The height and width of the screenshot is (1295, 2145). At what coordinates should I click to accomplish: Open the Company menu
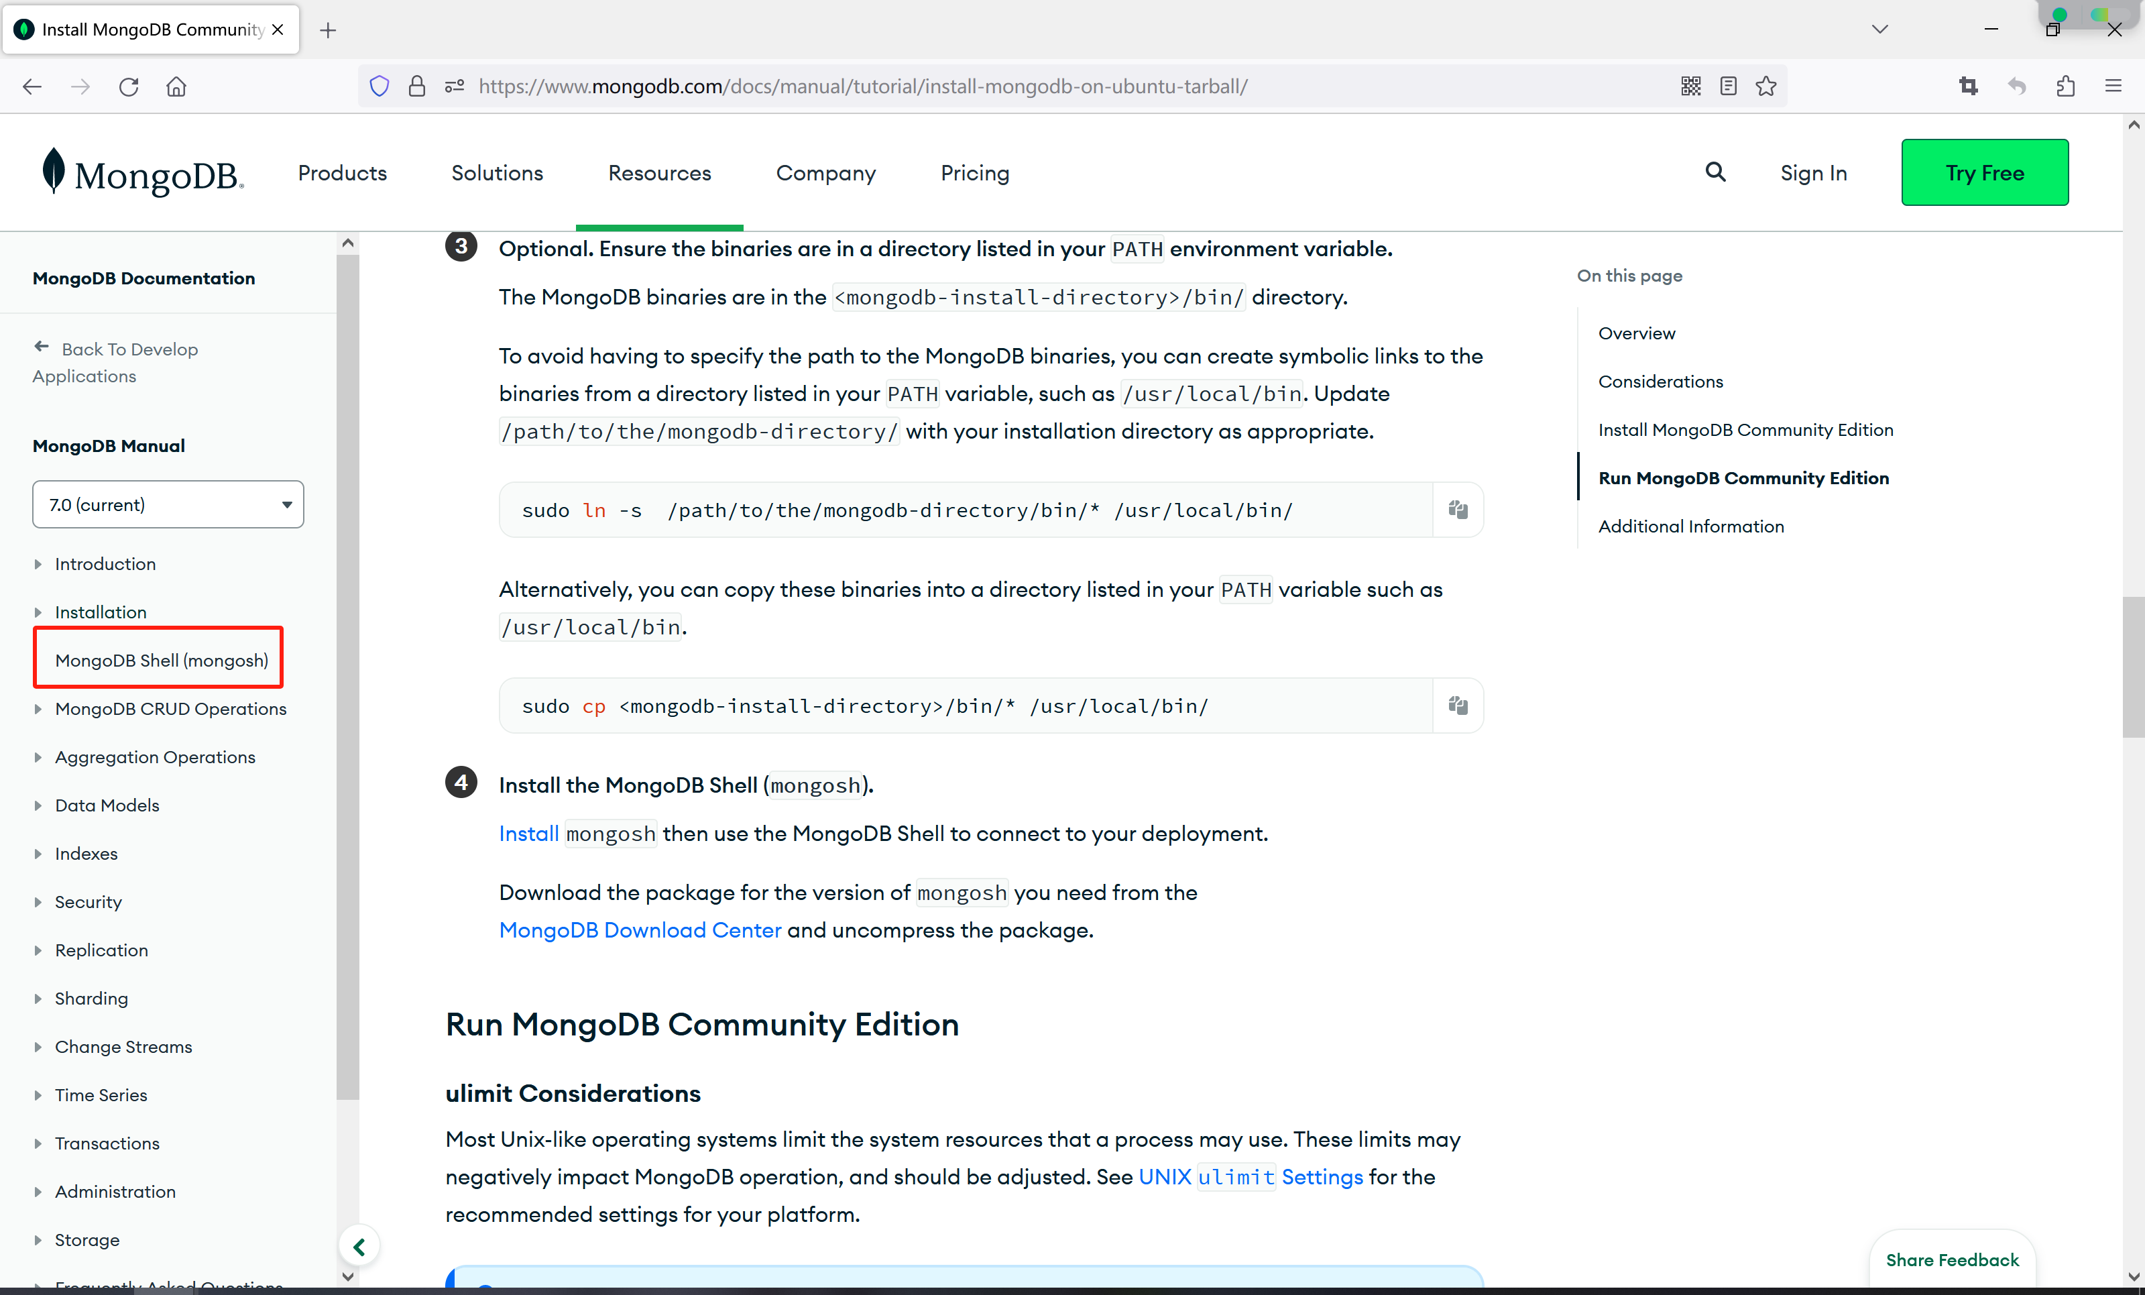(826, 173)
